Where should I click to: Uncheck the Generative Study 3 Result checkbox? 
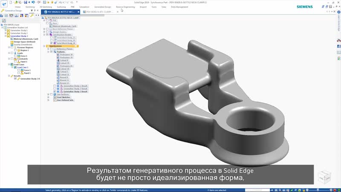pyautogui.click(x=55, y=92)
